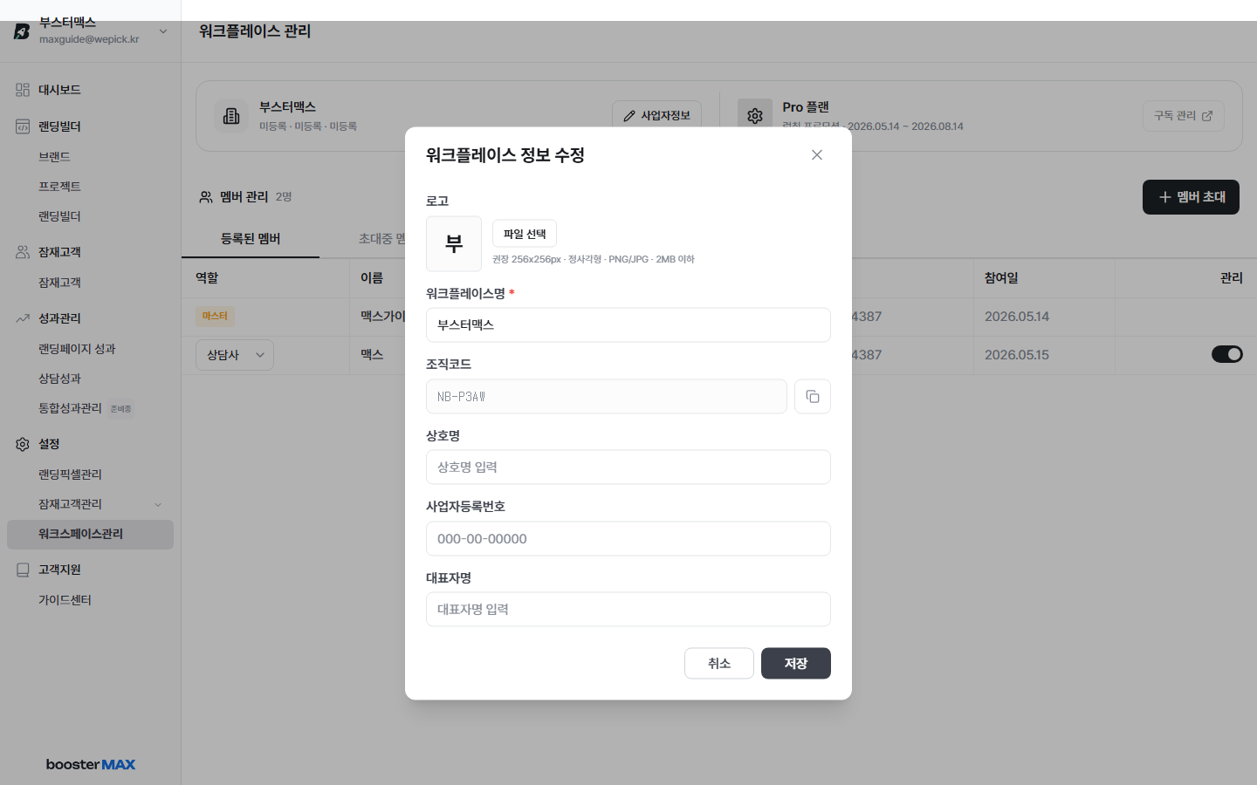Click the 조직코드 read-only field
1257x785 pixels.
(x=607, y=397)
